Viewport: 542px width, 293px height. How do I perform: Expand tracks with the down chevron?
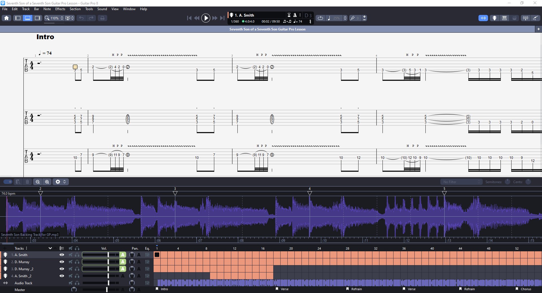[x=50, y=248]
